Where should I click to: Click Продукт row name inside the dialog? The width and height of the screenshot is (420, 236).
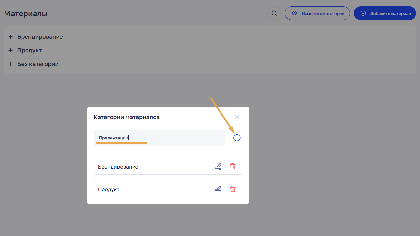[109, 190]
